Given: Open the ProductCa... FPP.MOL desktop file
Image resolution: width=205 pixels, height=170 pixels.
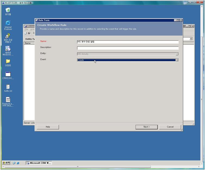Looking at the screenshot, I should tap(8, 102).
